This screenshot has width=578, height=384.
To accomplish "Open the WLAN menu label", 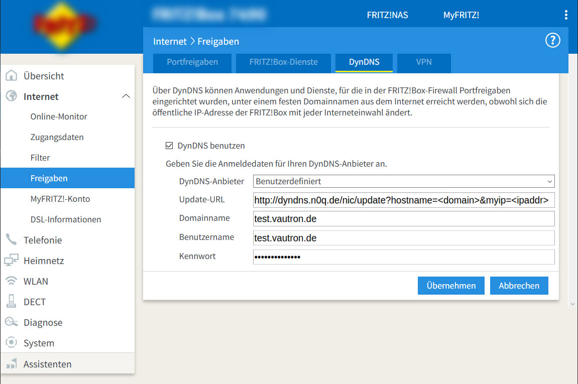I will click(x=36, y=281).
